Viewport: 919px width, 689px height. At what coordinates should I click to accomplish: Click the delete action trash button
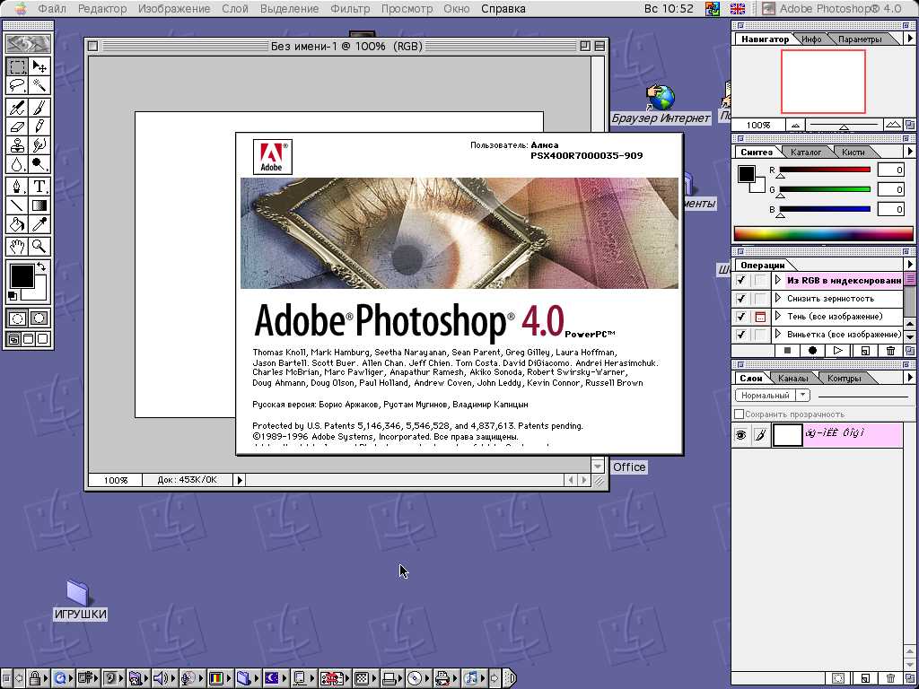890,351
